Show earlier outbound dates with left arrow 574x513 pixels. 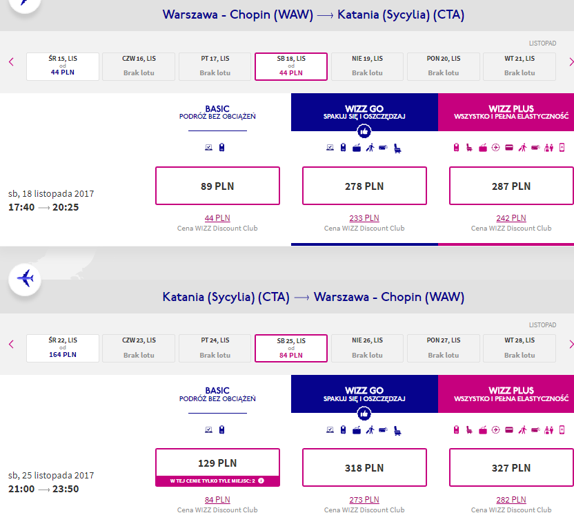click(11, 62)
